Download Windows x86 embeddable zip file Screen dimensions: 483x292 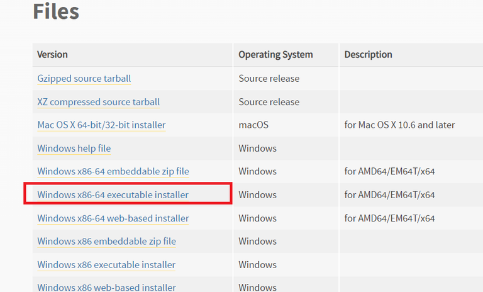(x=106, y=241)
